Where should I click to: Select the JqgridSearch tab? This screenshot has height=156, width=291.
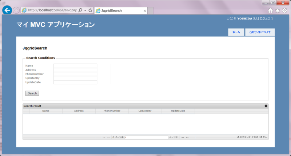pos(121,11)
